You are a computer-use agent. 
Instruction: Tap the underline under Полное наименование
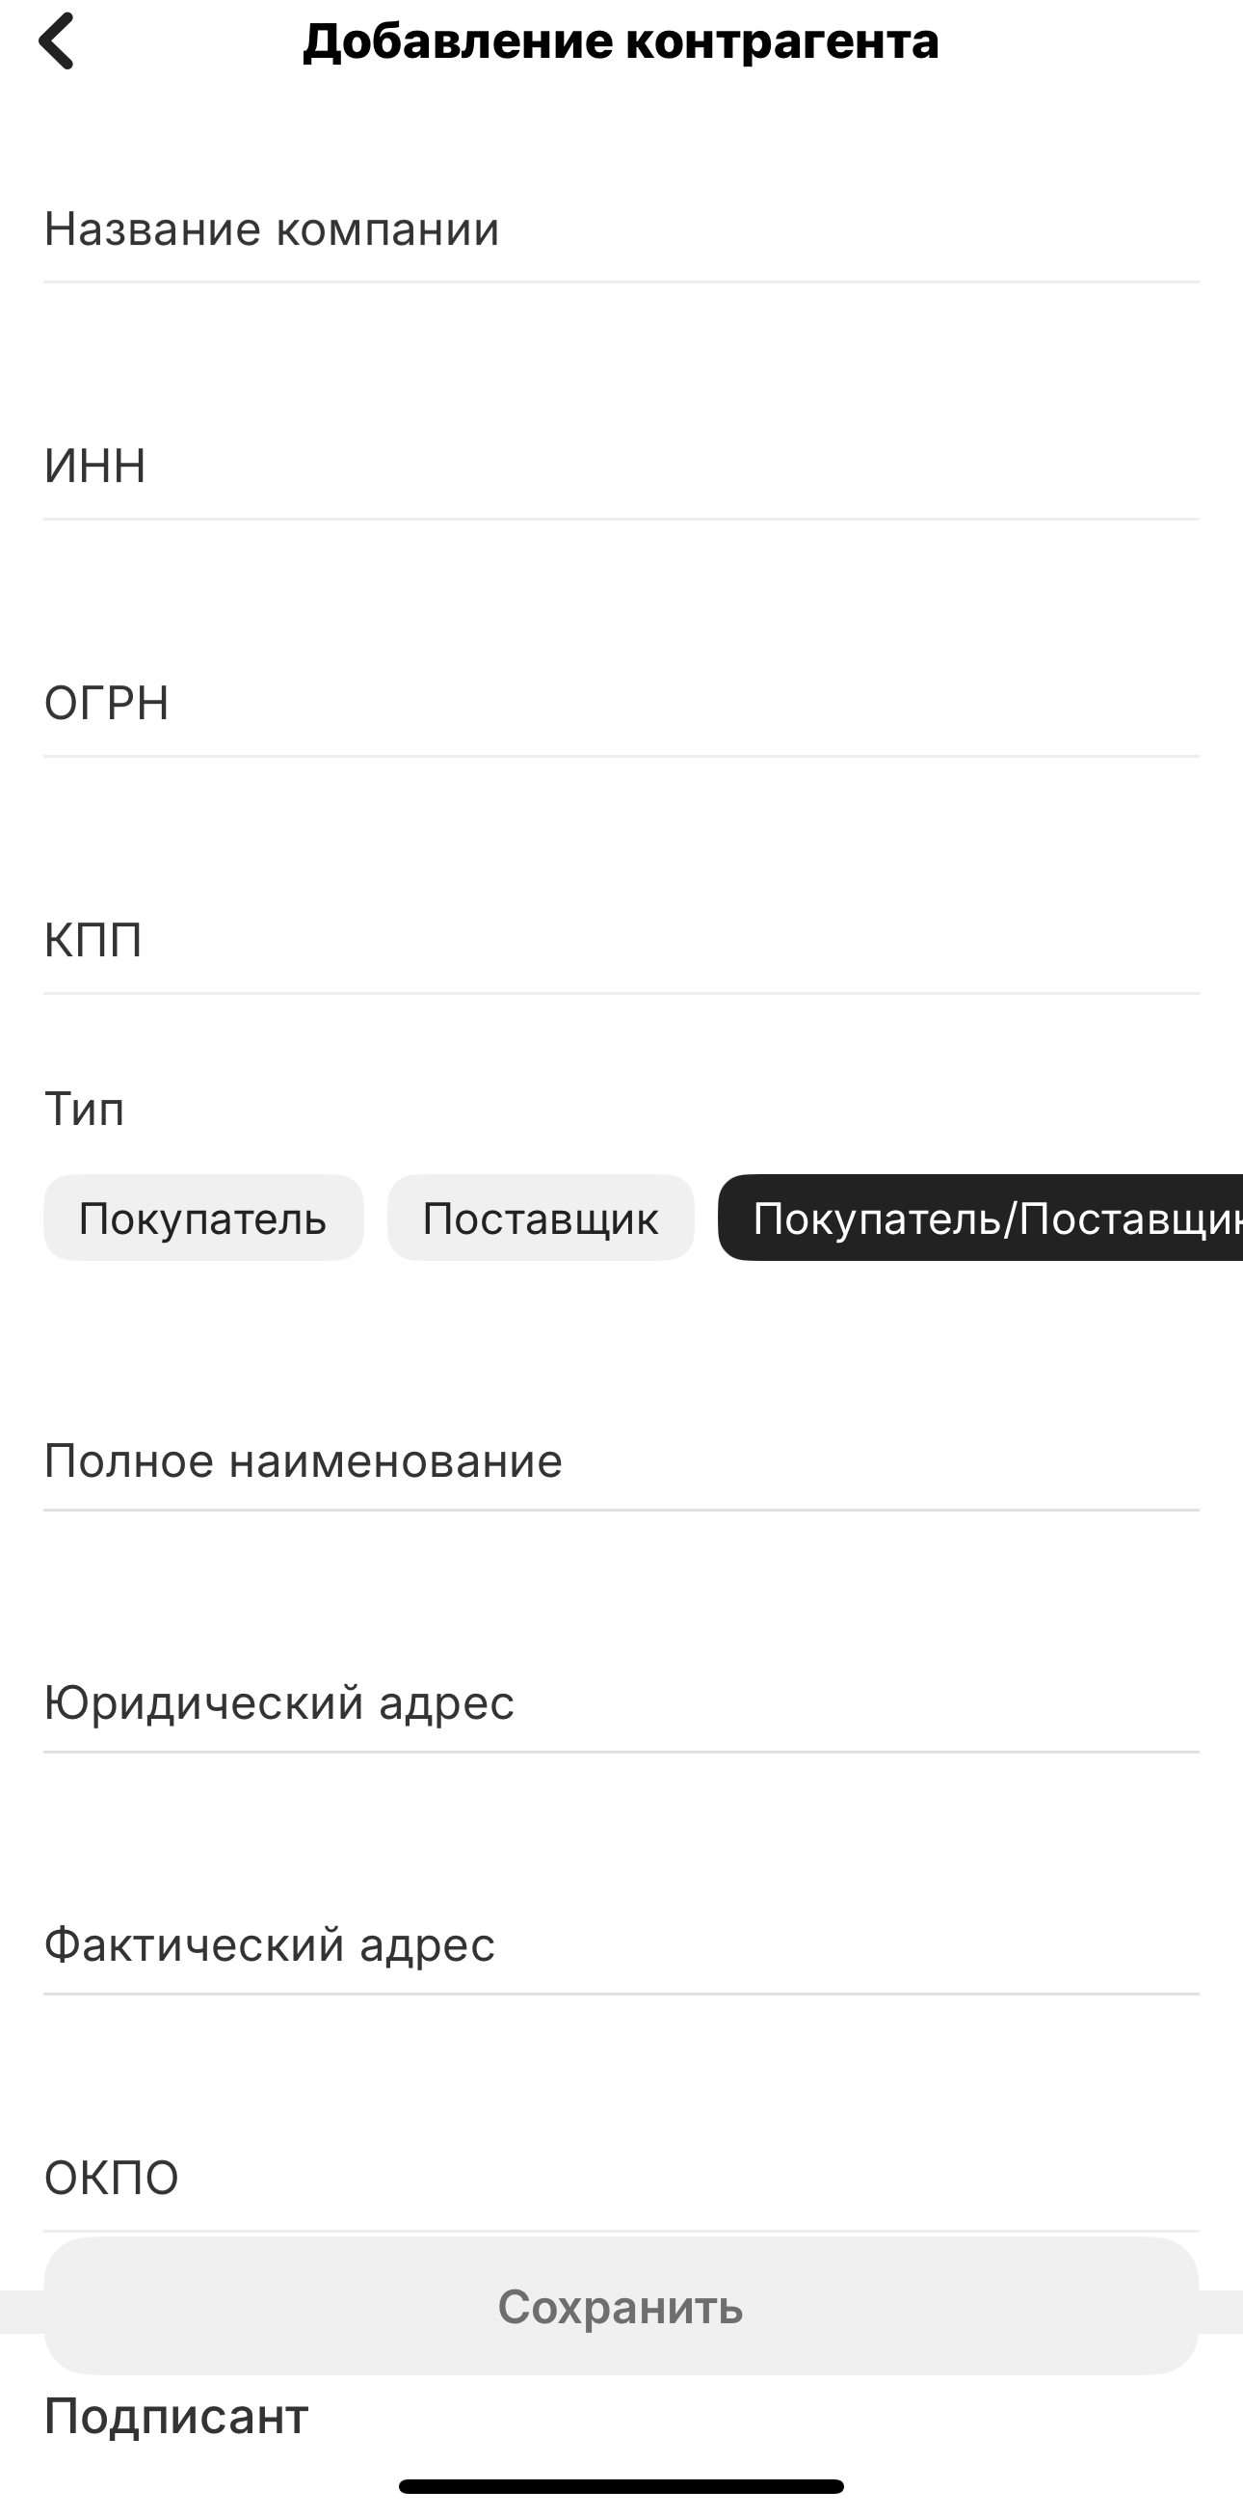[x=621, y=1511]
